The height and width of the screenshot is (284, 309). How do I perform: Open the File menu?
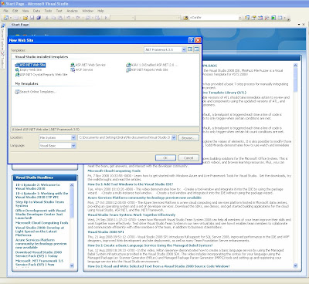6,11
